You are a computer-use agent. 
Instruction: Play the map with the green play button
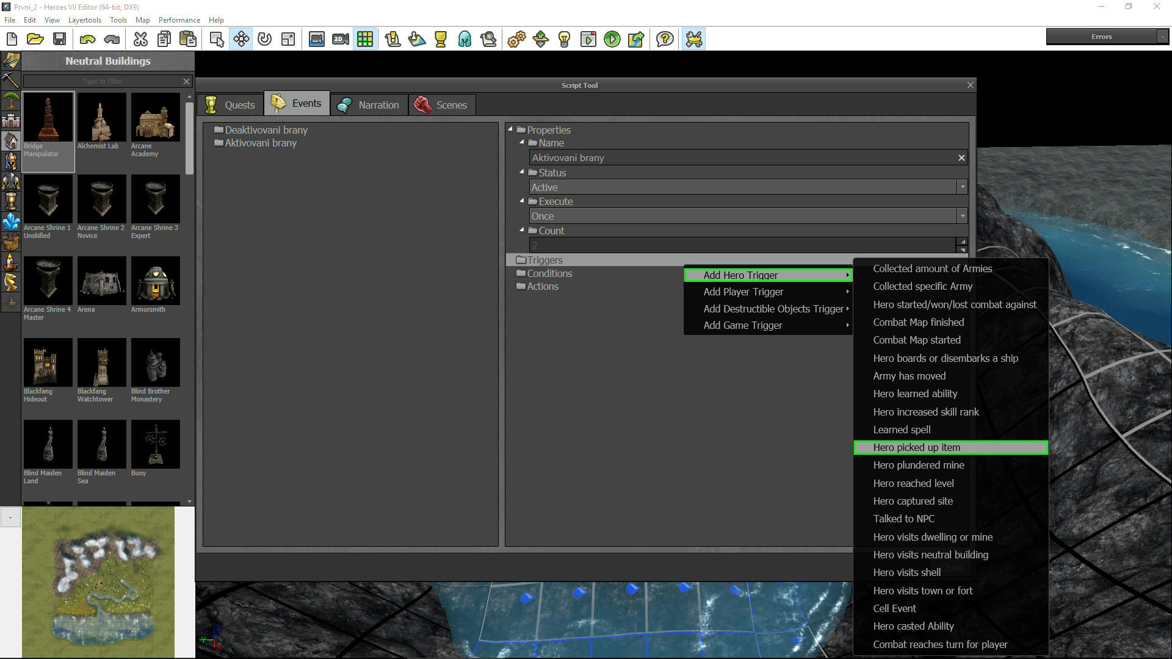pyautogui.click(x=612, y=40)
